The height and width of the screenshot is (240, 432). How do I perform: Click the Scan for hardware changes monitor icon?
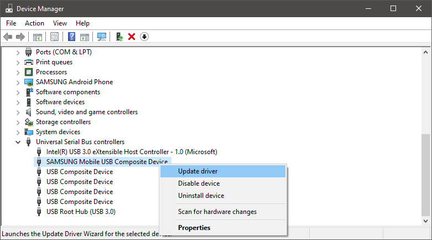pyautogui.click(x=102, y=37)
